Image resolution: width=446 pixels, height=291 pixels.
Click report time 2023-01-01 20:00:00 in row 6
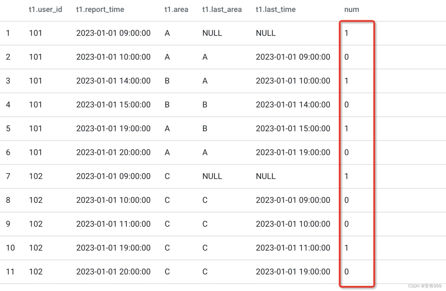coord(113,152)
